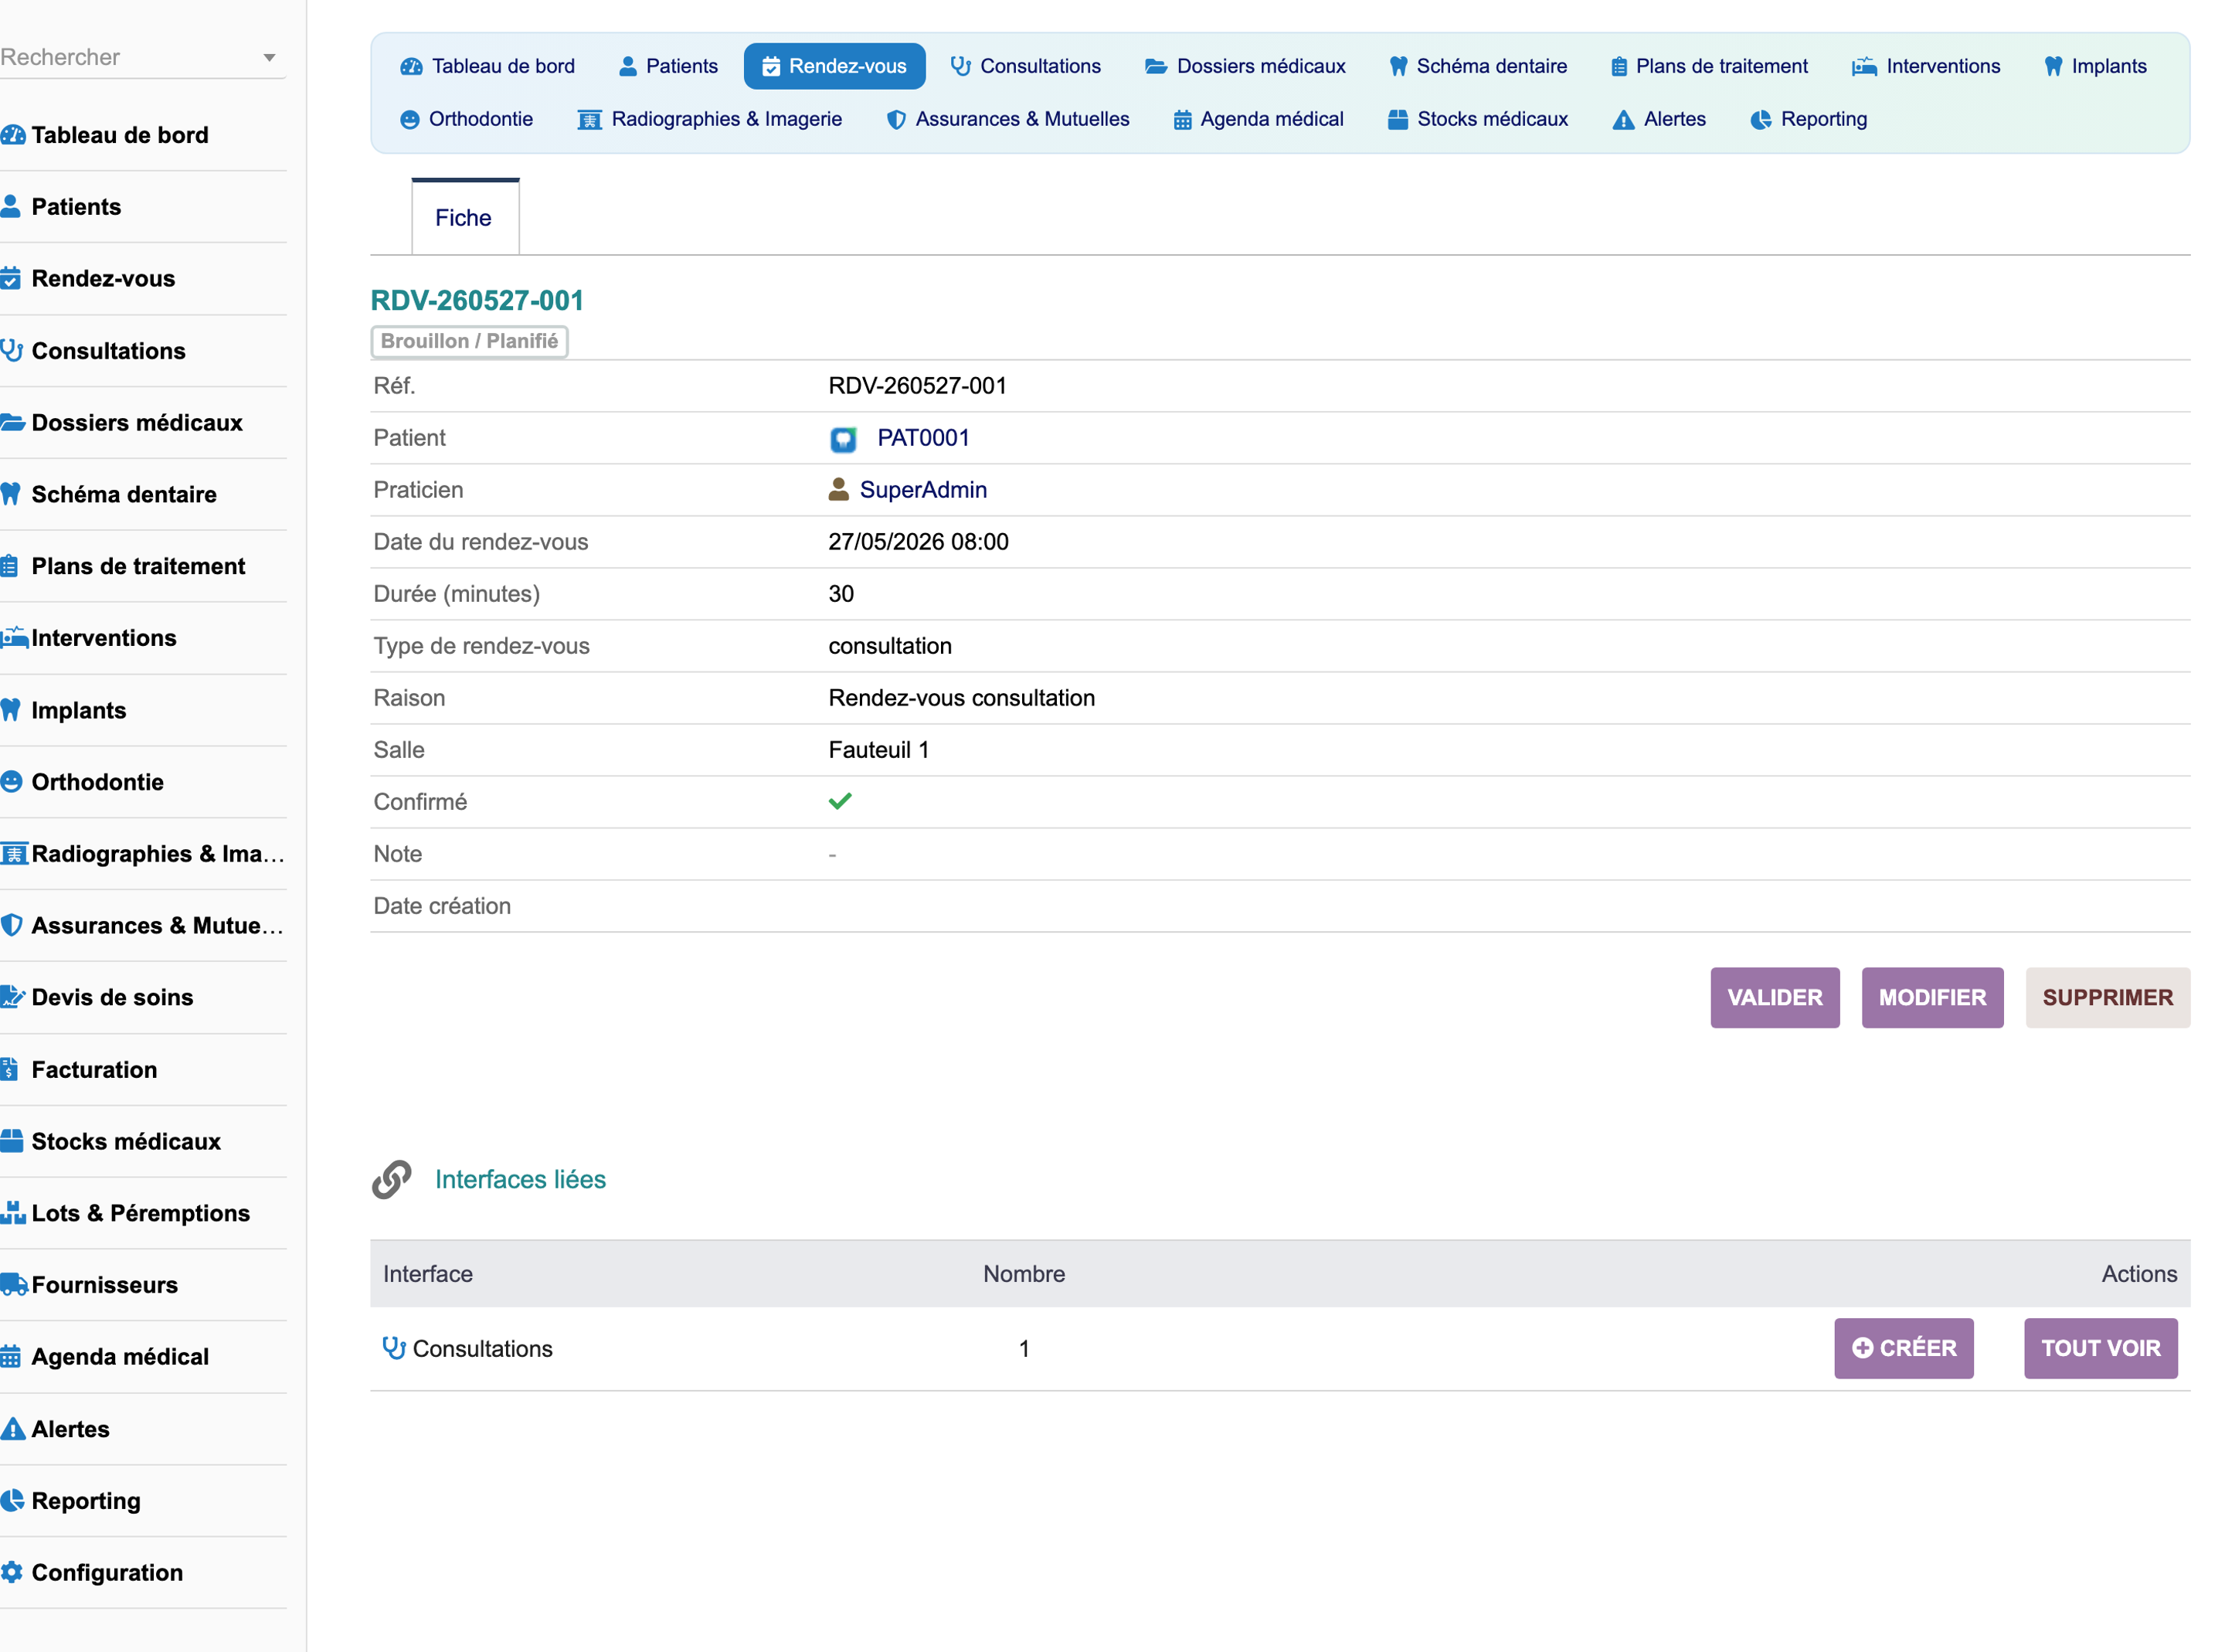Open the Rechercher dropdown arrow
Image resolution: width=2225 pixels, height=1652 pixels.
point(269,58)
